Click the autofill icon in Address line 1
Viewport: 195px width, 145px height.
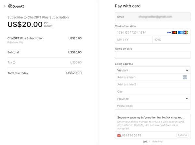click(185, 77)
